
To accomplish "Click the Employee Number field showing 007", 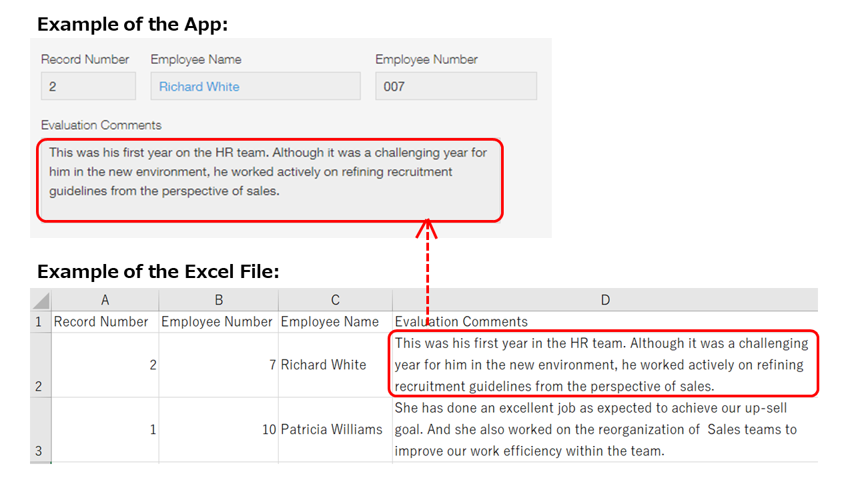I will pos(456,86).
